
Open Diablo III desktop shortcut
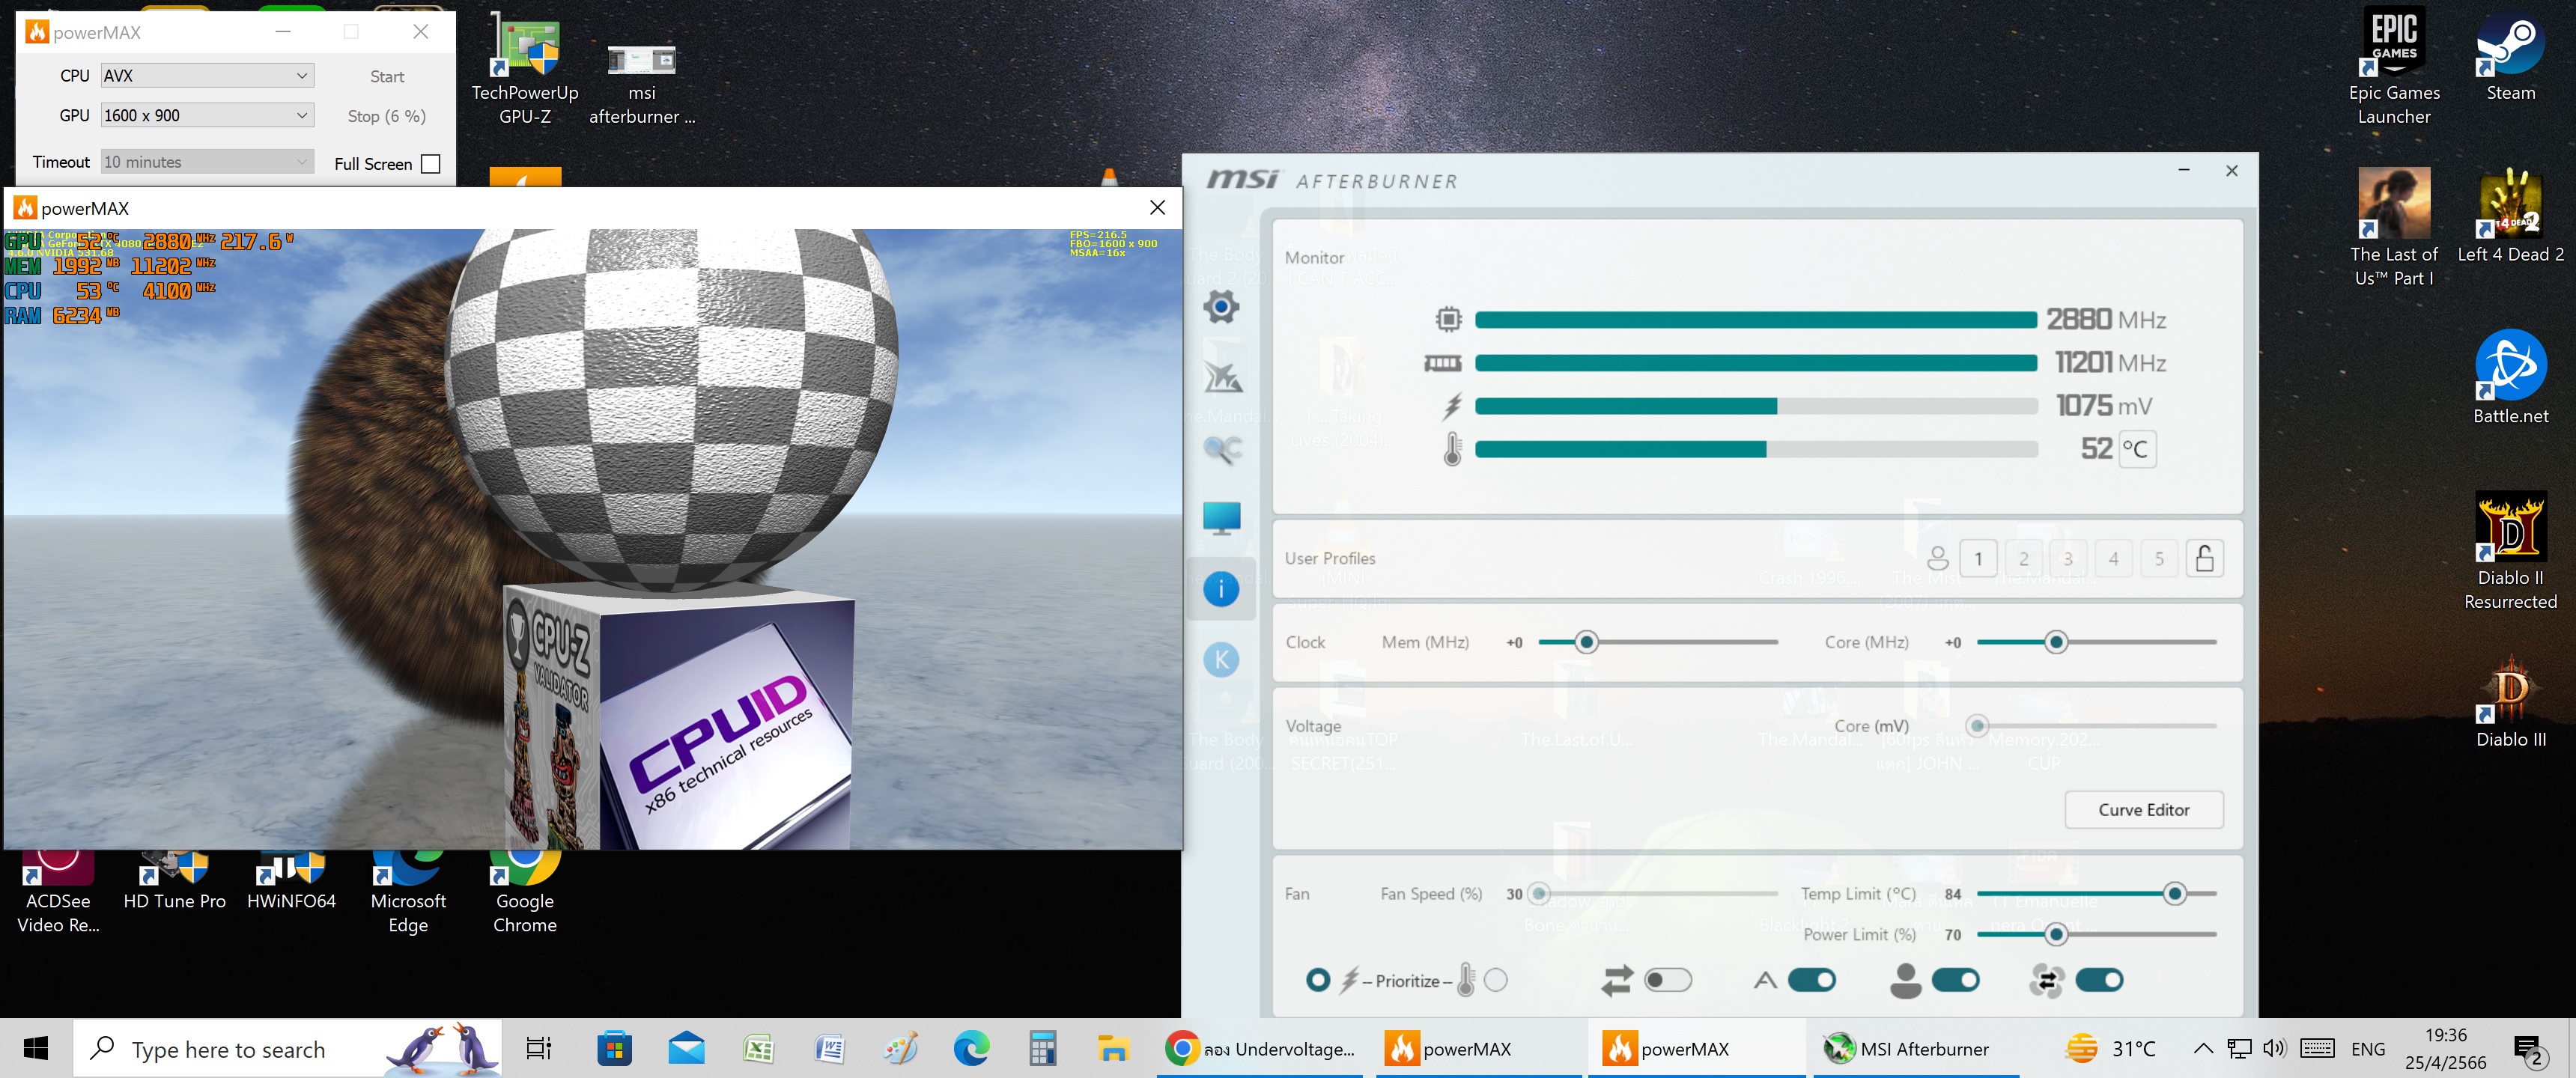tap(2510, 702)
